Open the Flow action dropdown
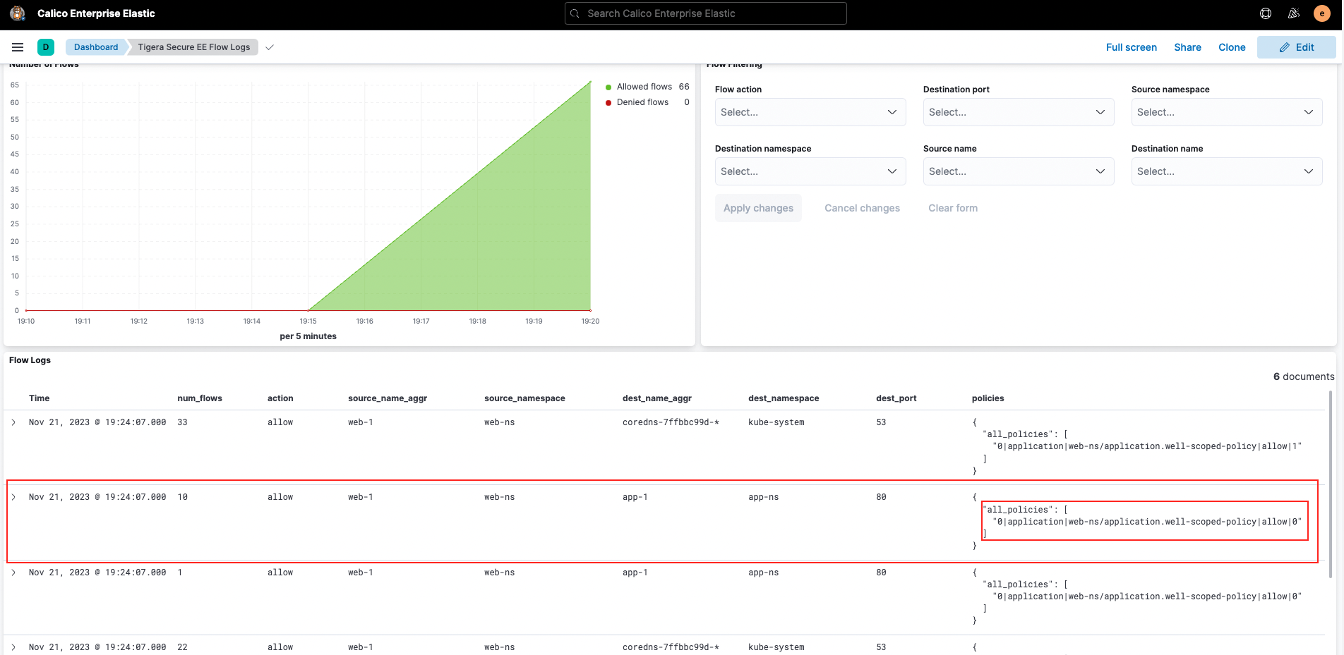Image resolution: width=1344 pixels, height=655 pixels. click(x=810, y=111)
